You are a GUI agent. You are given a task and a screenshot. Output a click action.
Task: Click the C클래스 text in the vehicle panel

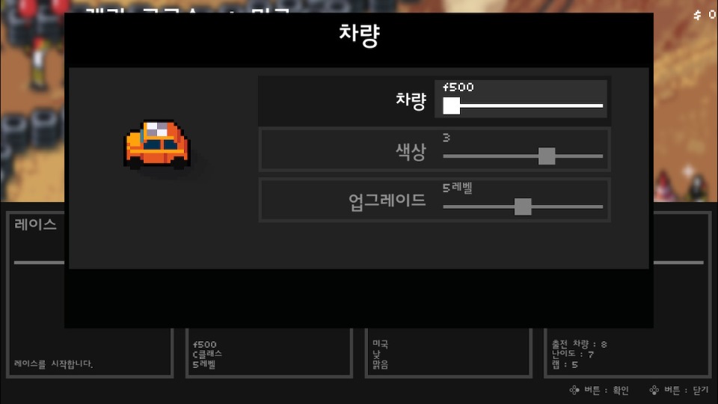point(207,354)
